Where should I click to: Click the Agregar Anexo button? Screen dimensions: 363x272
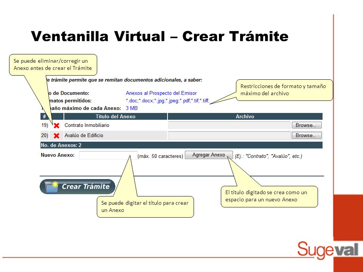click(209, 155)
